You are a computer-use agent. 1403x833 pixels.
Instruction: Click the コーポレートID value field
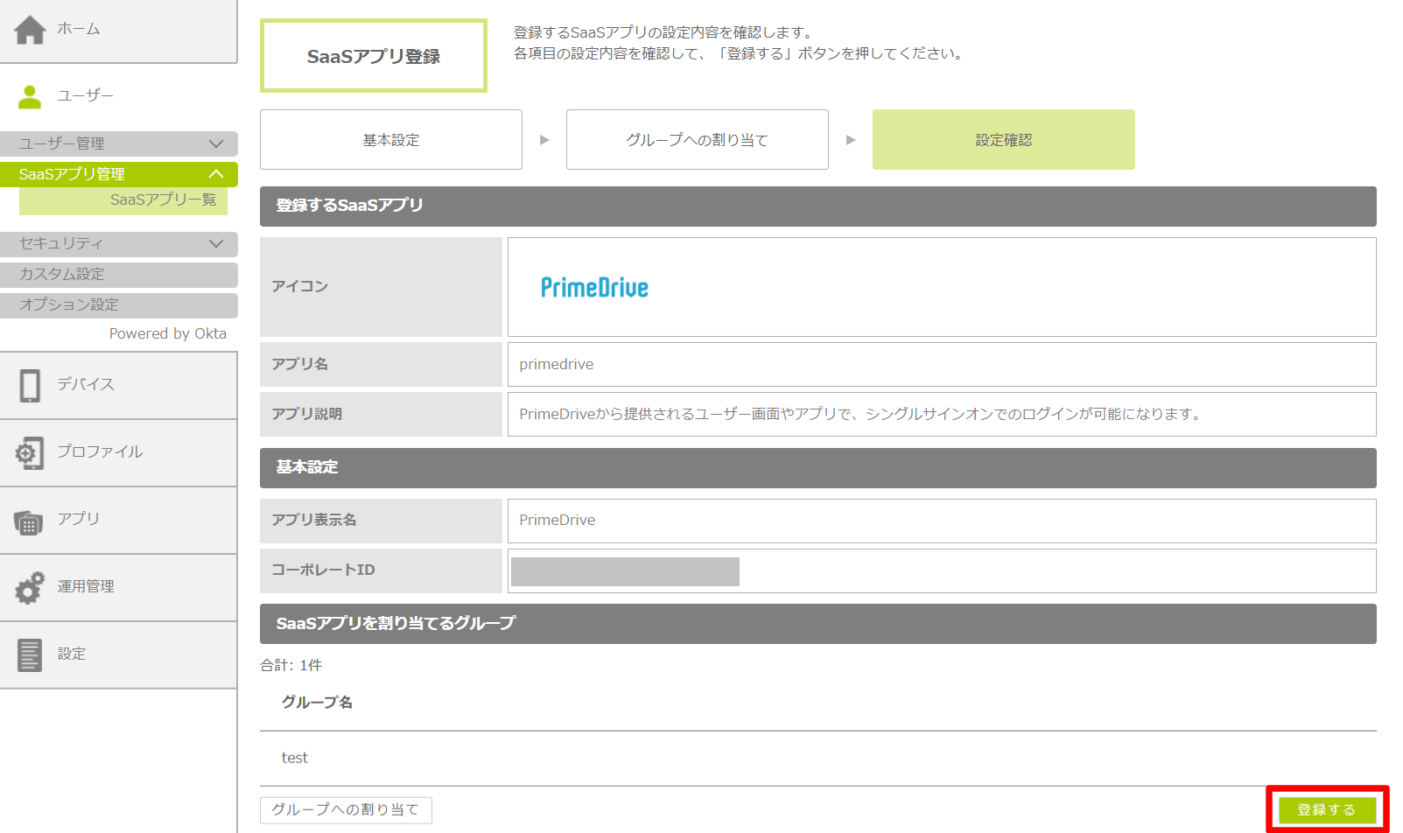click(942, 570)
